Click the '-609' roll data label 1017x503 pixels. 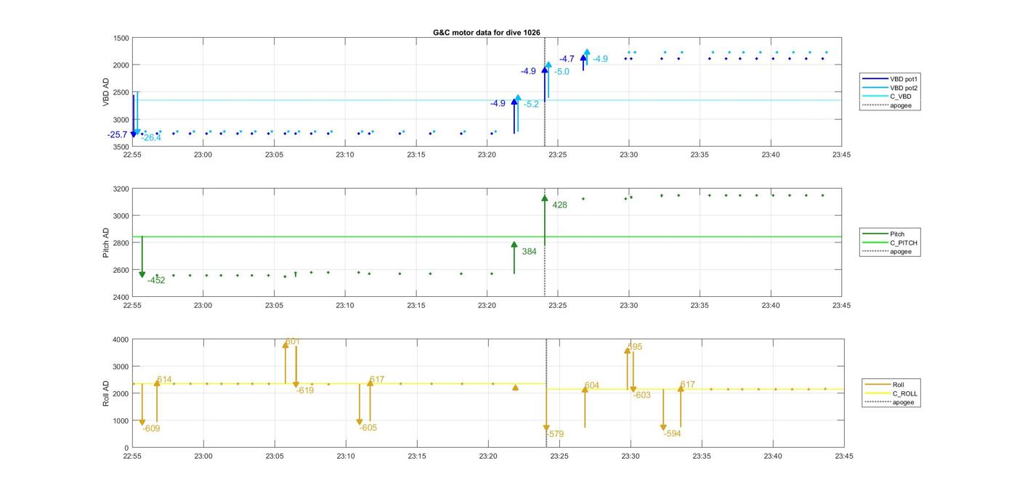click(151, 429)
